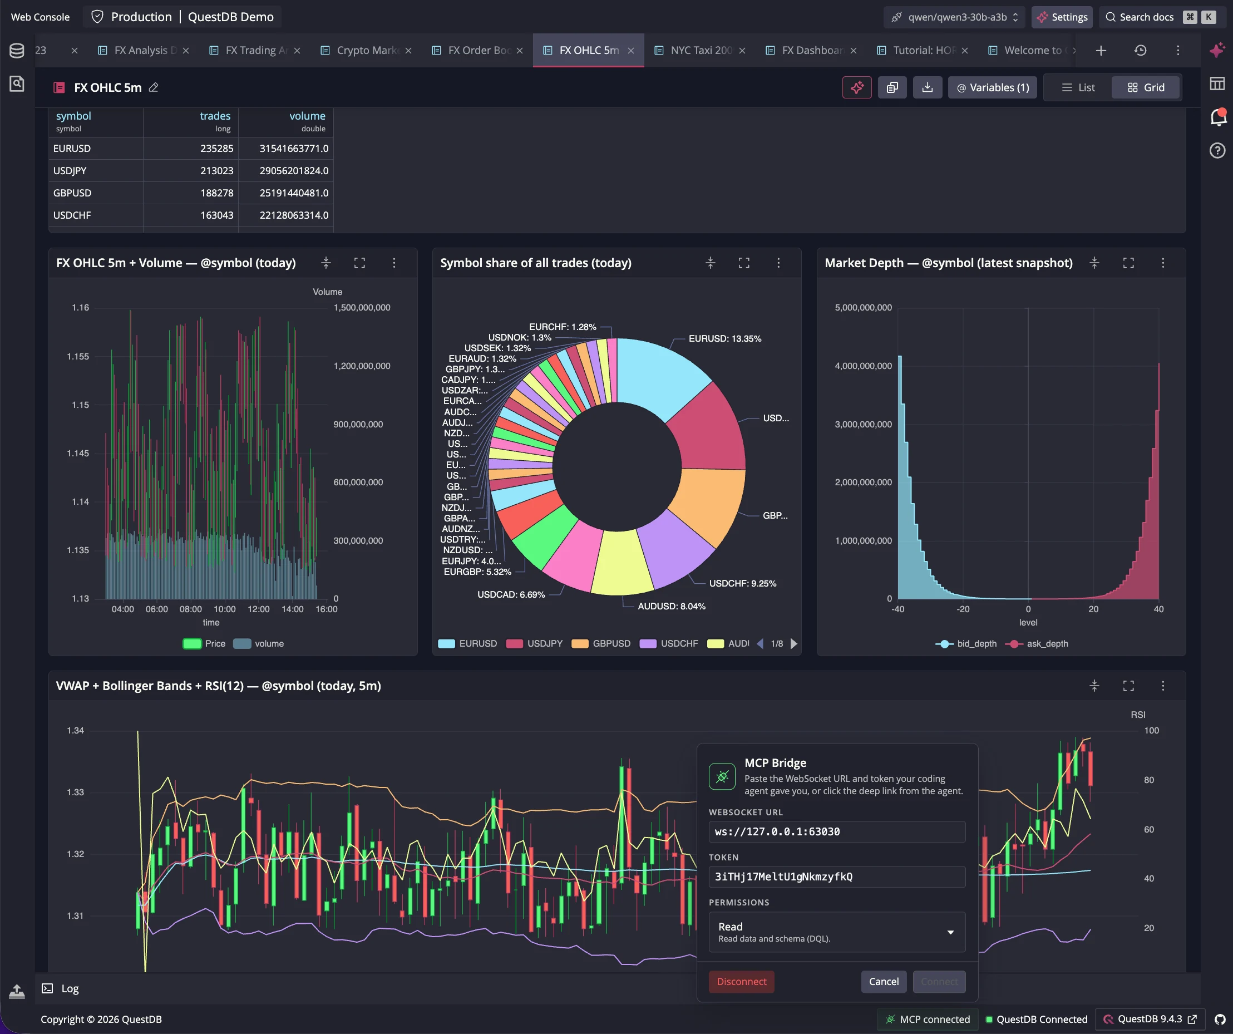Switch notebook to Grid view
1233x1034 pixels.
point(1146,87)
